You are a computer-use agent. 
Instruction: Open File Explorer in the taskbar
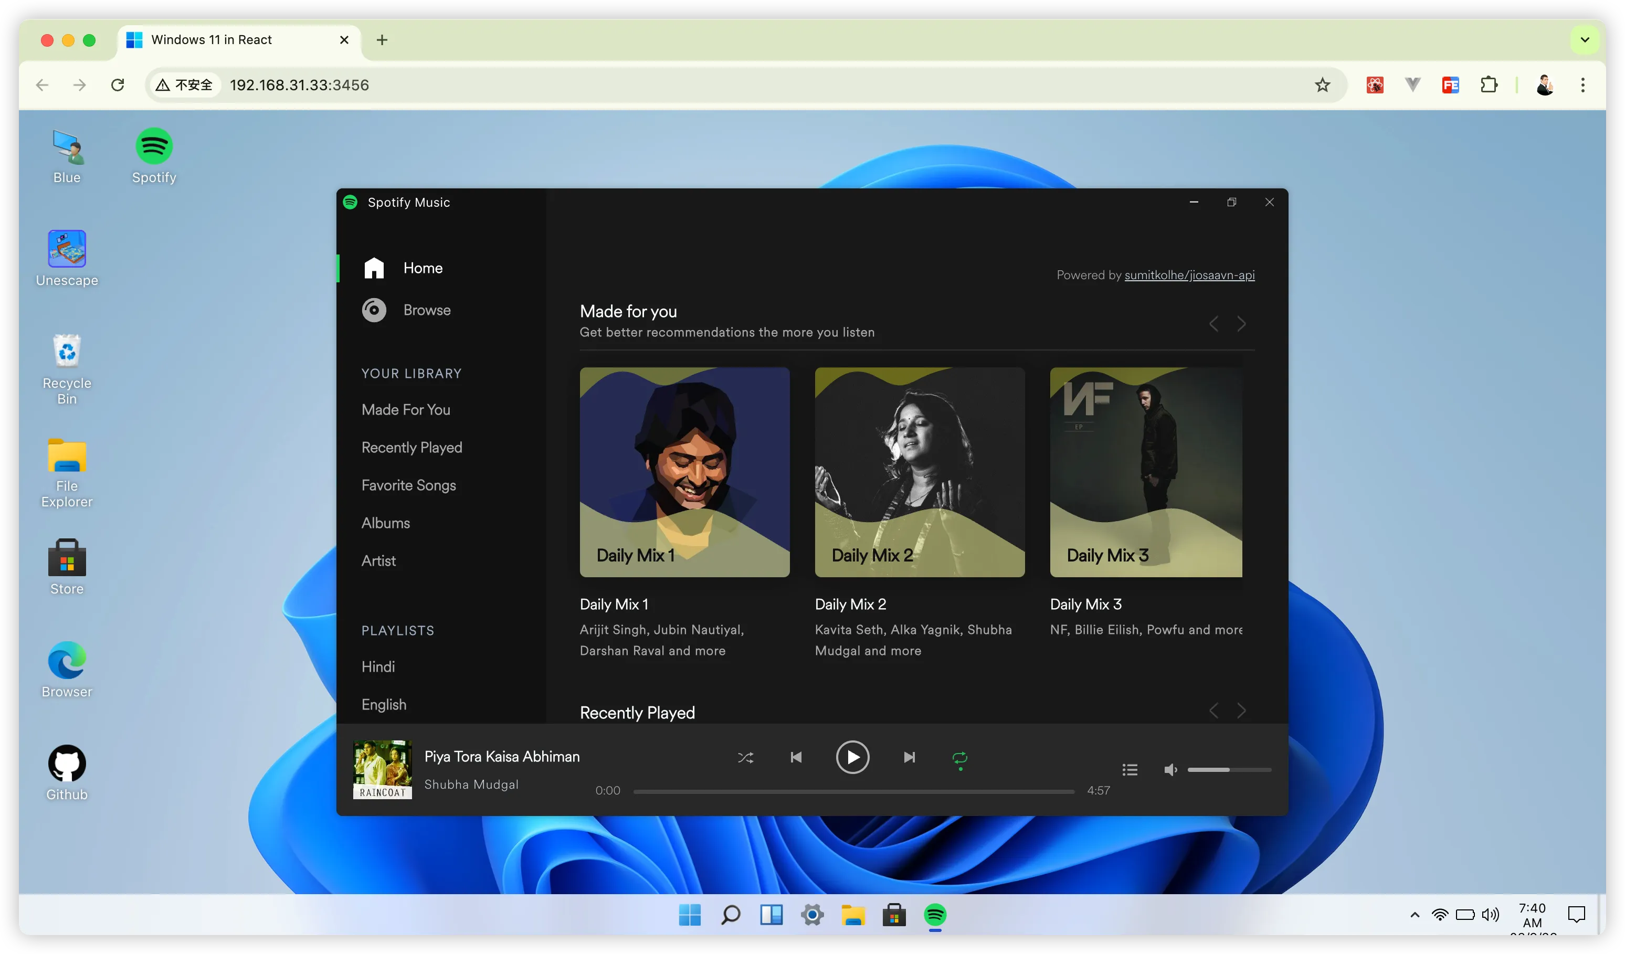tap(853, 915)
